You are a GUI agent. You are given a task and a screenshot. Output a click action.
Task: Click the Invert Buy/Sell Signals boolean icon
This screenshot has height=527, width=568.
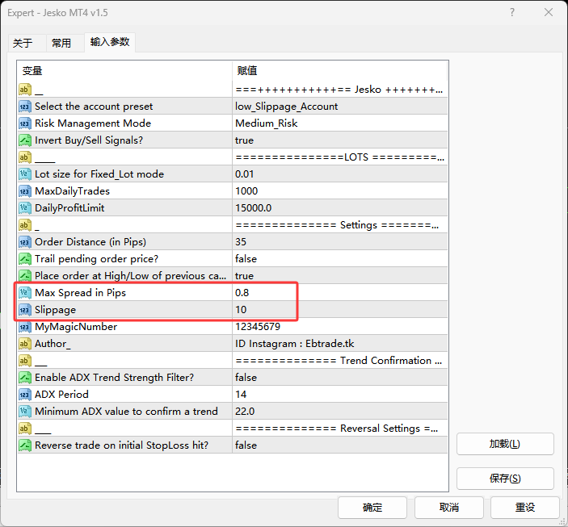25,140
